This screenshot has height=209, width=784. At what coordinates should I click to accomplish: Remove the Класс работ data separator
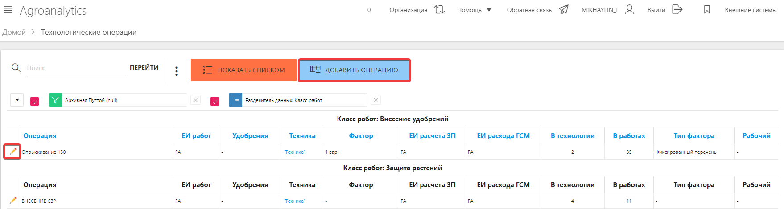[x=375, y=100]
